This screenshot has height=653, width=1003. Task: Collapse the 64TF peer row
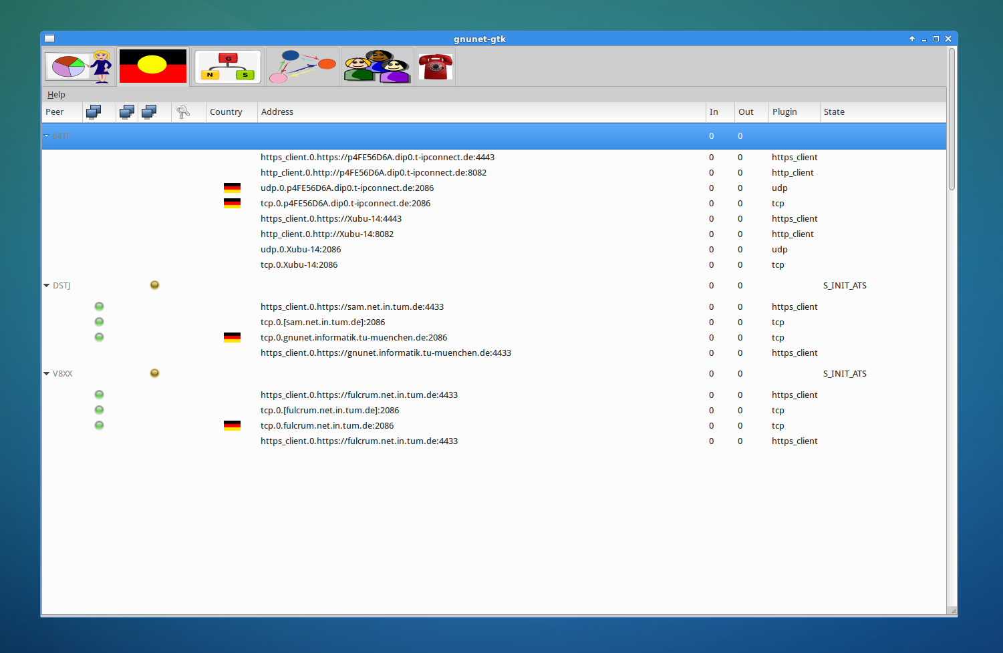47,136
